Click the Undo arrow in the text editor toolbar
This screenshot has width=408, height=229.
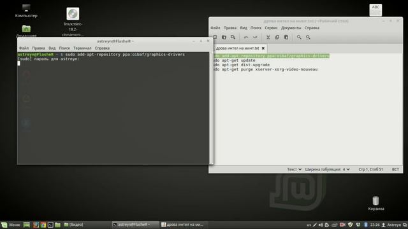pos(246,38)
